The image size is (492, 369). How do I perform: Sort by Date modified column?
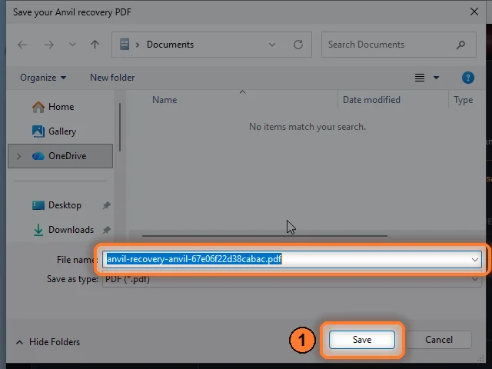(x=371, y=100)
